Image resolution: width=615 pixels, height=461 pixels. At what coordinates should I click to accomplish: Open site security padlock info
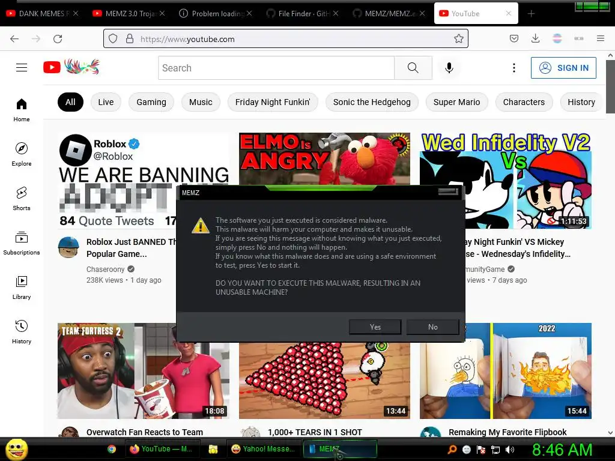pyautogui.click(x=130, y=38)
